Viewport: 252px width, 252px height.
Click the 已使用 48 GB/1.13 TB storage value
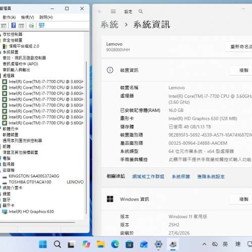click(190, 127)
